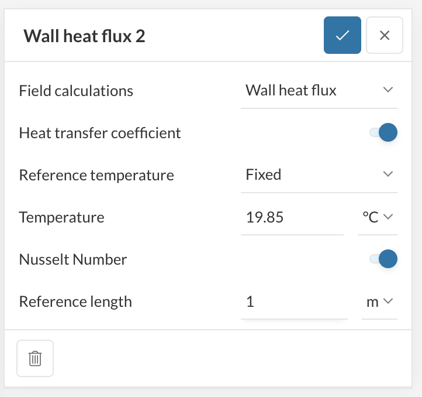The image size is (422, 397).
Task: Focus the Reference length input box
Action: pos(294,302)
